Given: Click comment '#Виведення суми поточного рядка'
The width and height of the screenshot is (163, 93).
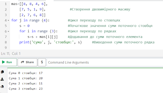Looking at the screenshot, I should click(123, 42).
